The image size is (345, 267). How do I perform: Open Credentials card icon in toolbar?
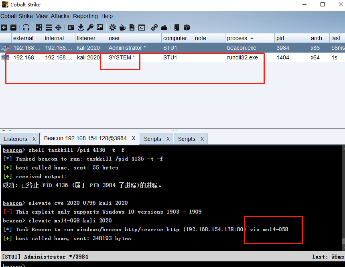click(71, 28)
